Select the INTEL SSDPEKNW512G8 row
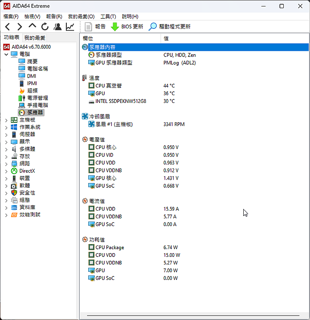Viewport: 310px width, 320px height. pos(195,101)
